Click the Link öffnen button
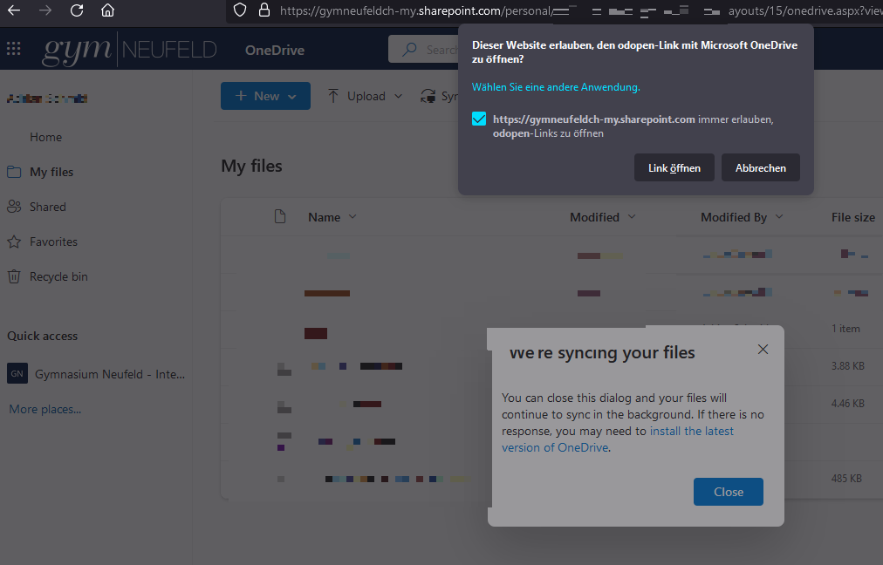The image size is (883, 565). click(x=674, y=167)
